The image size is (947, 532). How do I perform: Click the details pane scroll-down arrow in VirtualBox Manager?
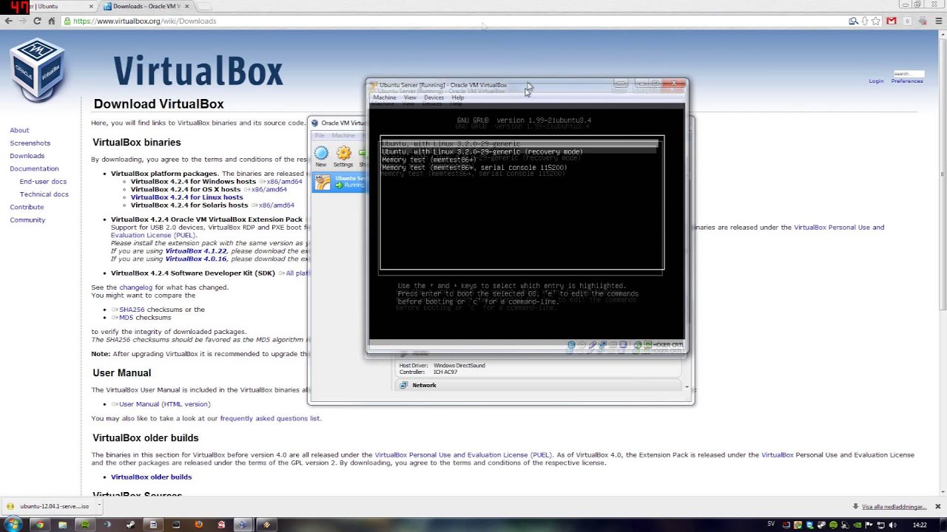click(x=687, y=387)
